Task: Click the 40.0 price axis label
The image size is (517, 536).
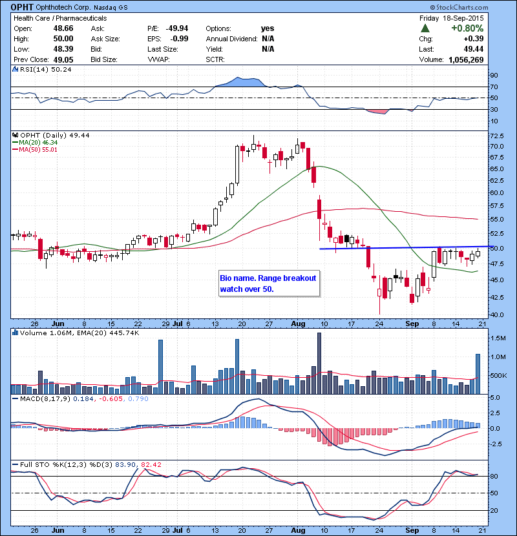Action: point(497,314)
